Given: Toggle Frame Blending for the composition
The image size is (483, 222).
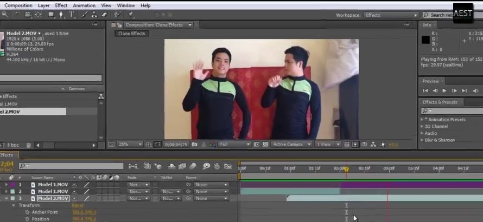Looking at the screenshot, I should point(182,166).
